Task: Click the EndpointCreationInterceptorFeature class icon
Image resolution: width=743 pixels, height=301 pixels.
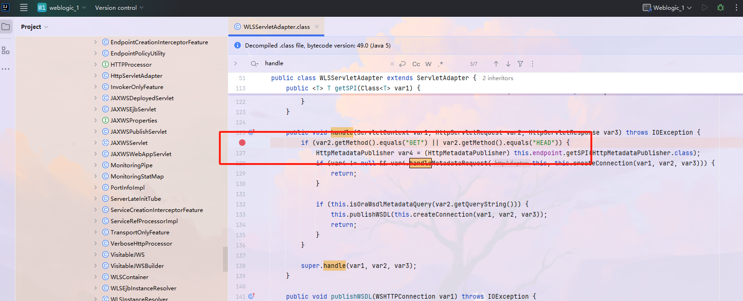Action: coord(105,42)
